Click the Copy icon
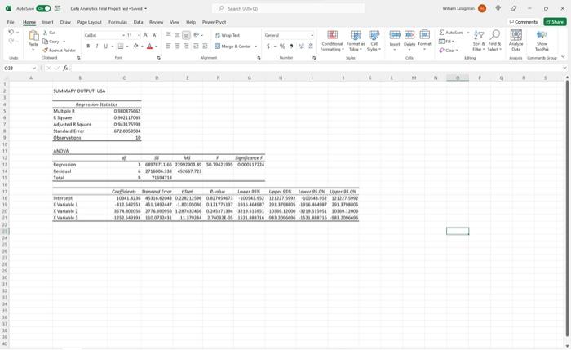Screen dimensions: 571x350 click(45, 42)
